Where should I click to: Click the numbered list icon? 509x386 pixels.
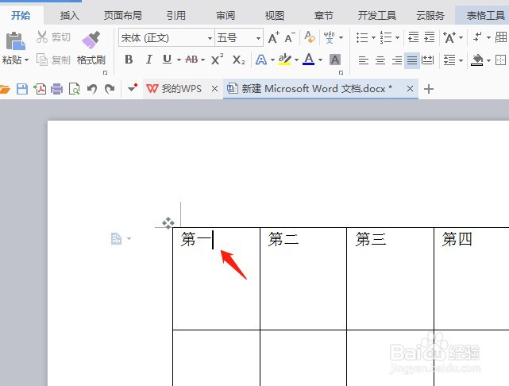tap(386, 37)
